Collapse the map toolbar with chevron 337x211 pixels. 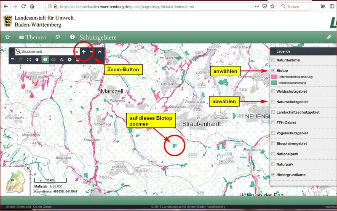(100, 51)
